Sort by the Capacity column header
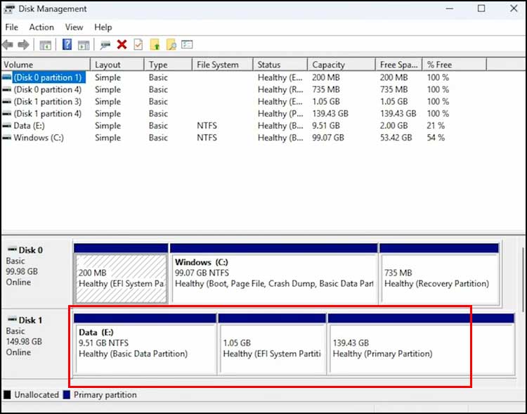Viewport: 527px width, 414px height. [x=341, y=65]
